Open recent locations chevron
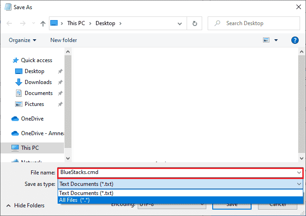Screen dimensions: 306x216 click(x=33, y=23)
